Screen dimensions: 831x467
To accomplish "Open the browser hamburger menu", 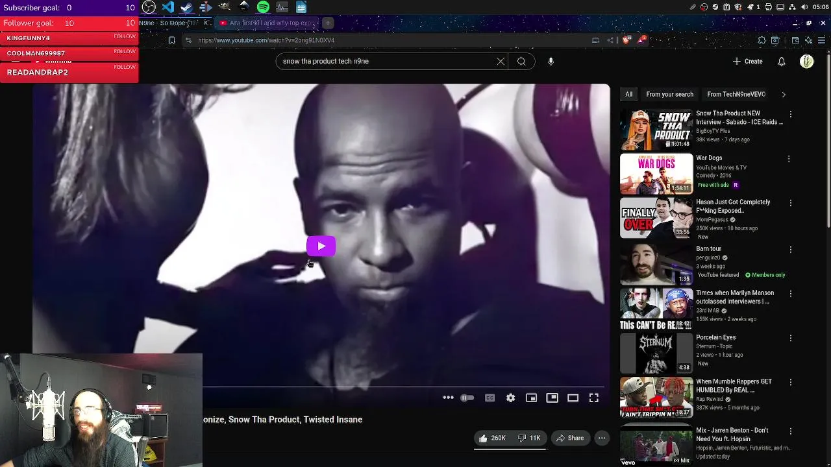I will click(821, 40).
